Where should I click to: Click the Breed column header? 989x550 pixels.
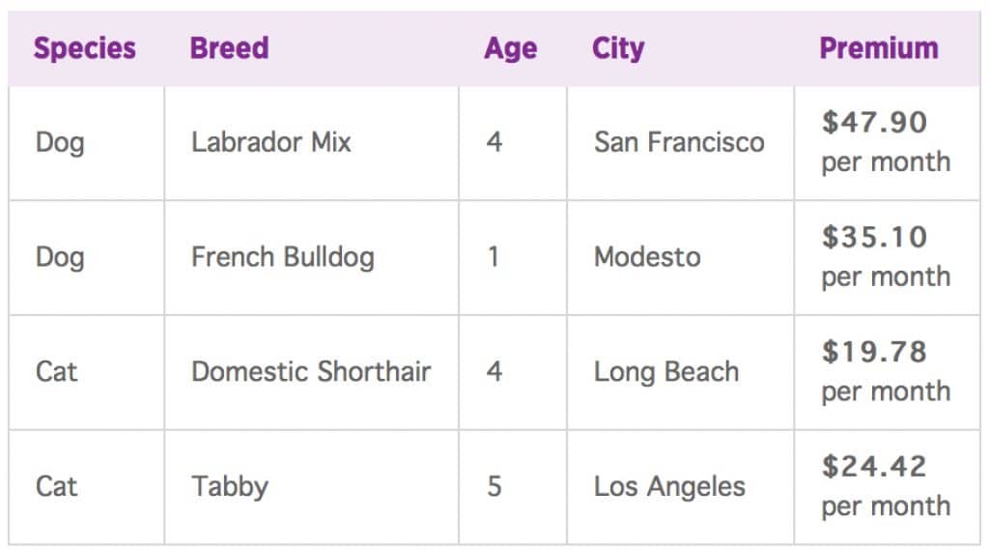tap(230, 48)
